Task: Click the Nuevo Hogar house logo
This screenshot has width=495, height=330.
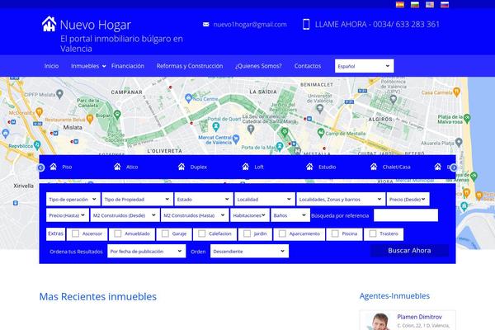Action: (x=49, y=24)
